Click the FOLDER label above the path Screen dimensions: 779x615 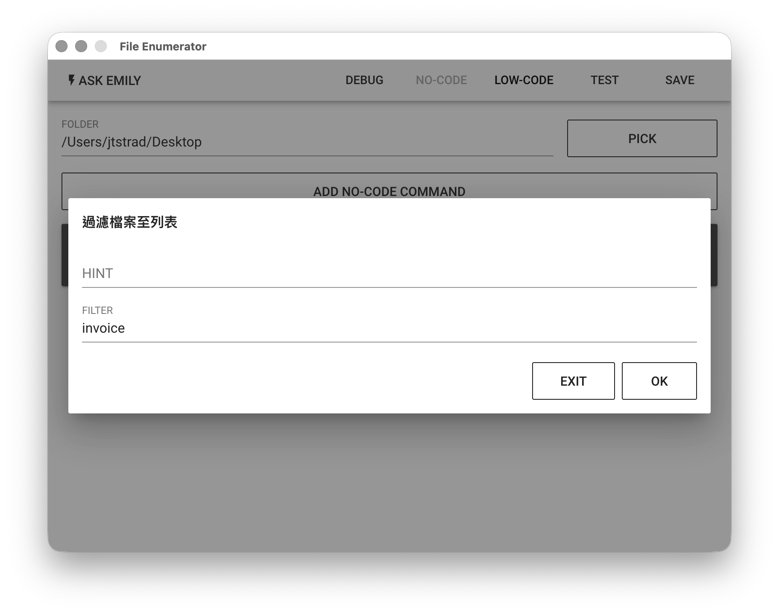click(x=80, y=124)
